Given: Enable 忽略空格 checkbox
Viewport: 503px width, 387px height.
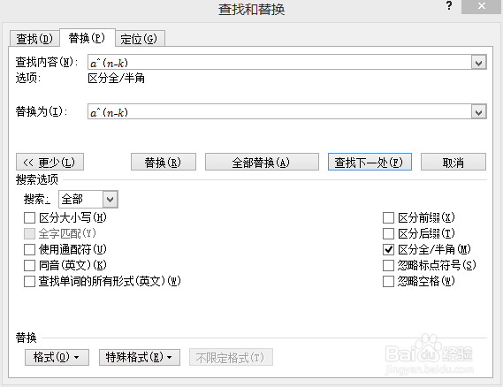Looking at the screenshot, I should point(388,282).
